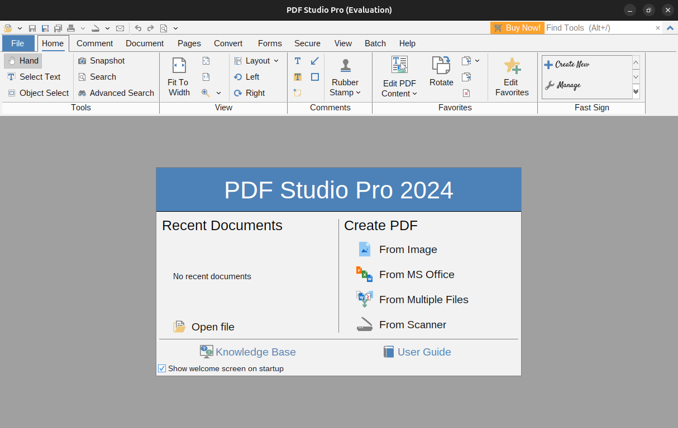Click Open file on welcome screen
The image size is (678, 428).
click(204, 327)
